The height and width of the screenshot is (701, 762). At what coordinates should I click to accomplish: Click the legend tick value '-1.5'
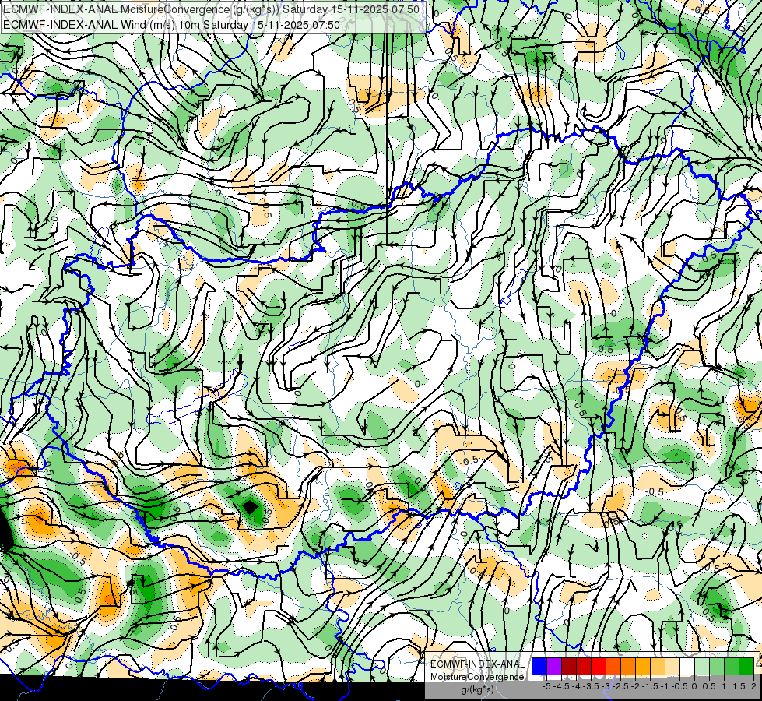coord(650,686)
